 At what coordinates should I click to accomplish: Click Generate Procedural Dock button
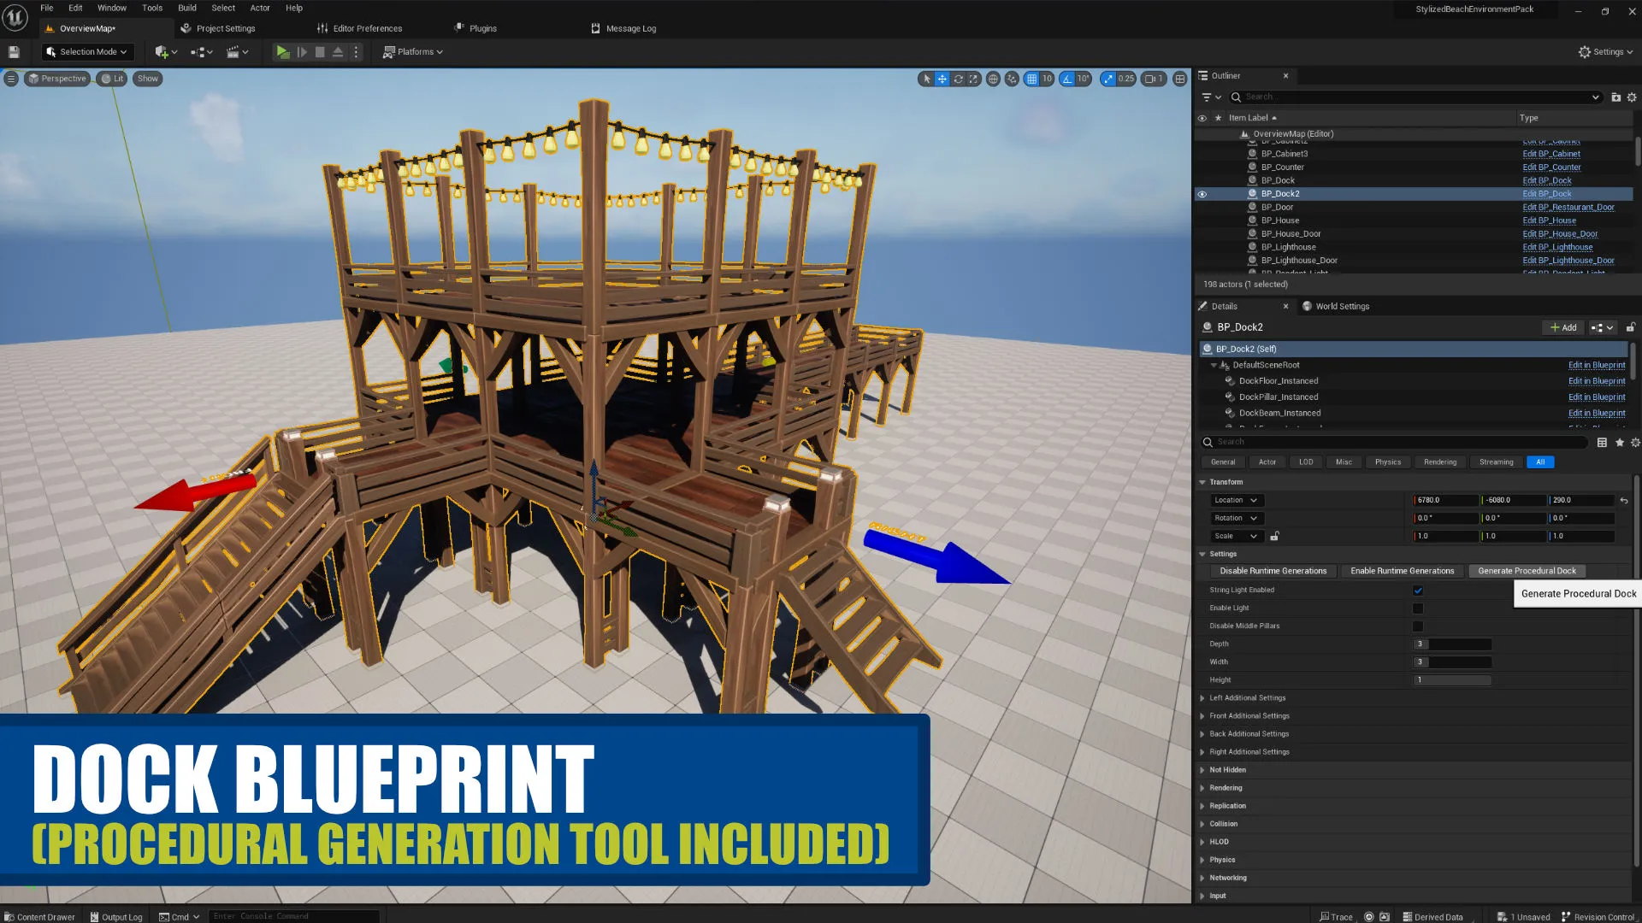point(1527,571)
